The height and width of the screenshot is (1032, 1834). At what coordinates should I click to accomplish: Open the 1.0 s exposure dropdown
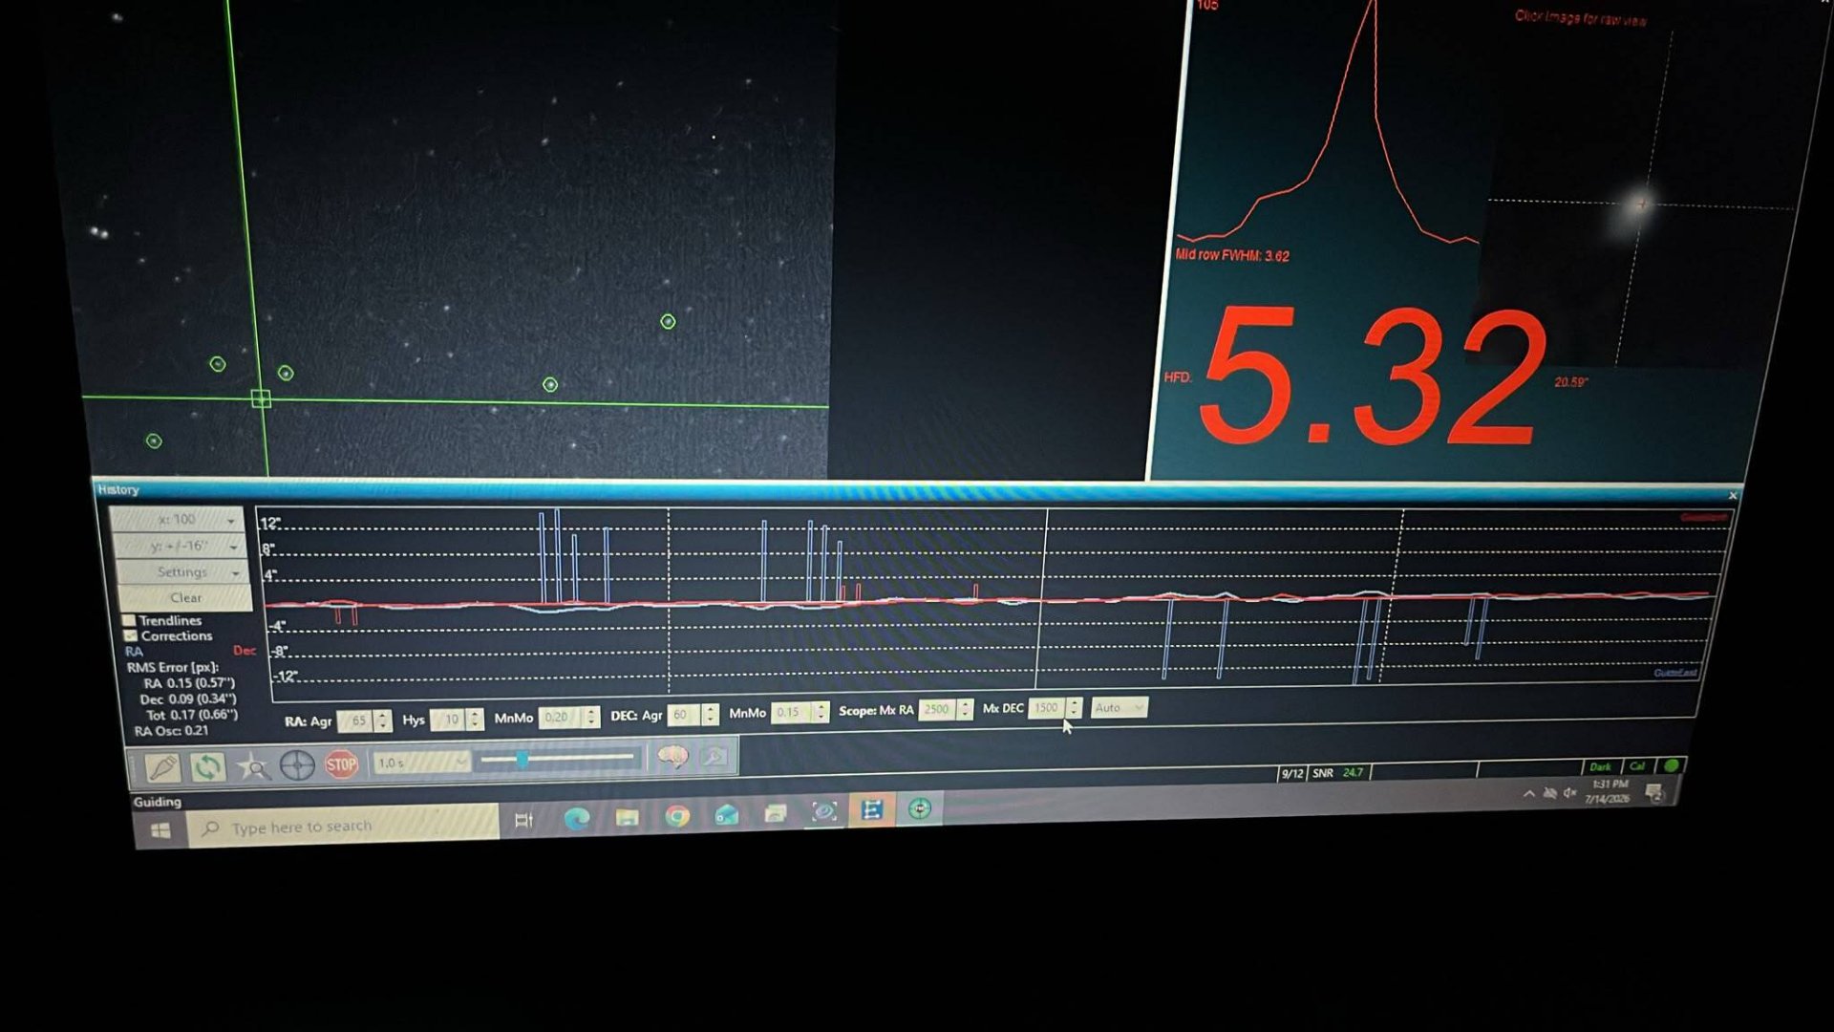(421, 763)
